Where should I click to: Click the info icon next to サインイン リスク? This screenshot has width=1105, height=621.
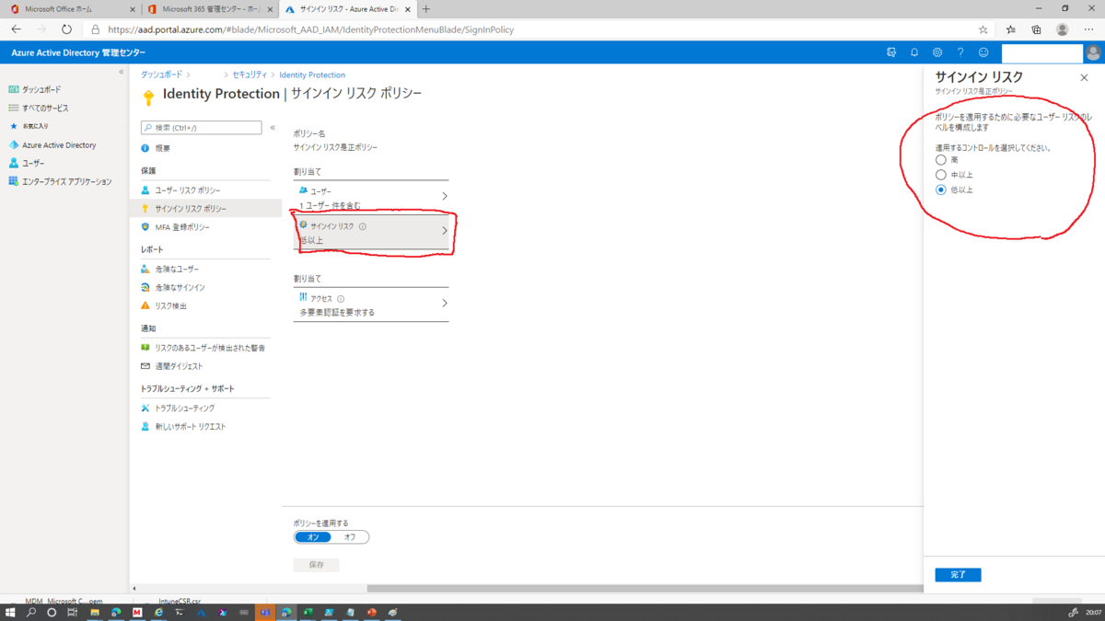[363, 226]
